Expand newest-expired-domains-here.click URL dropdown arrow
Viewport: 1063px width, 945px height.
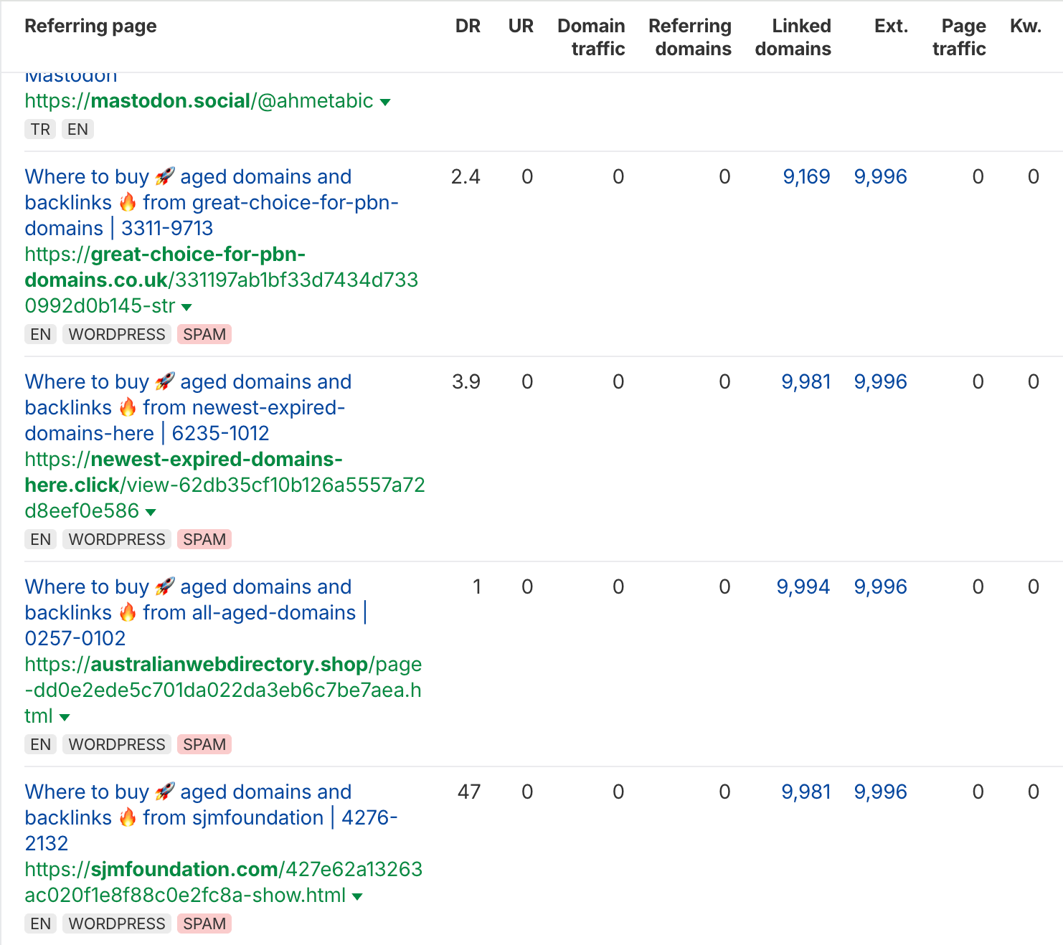point(151,513)
